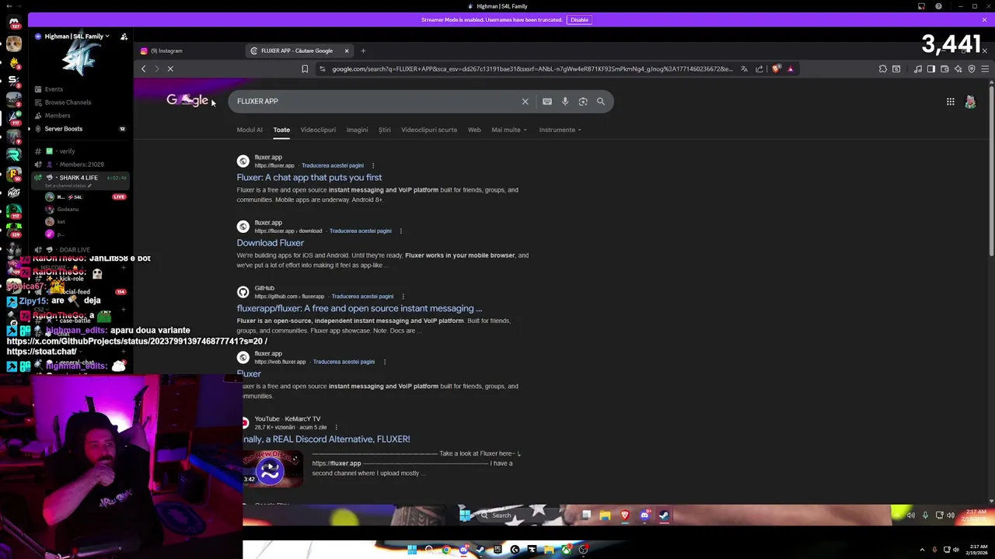Open the Google apps grid
The image size is (995, 559).
(950, 101)
